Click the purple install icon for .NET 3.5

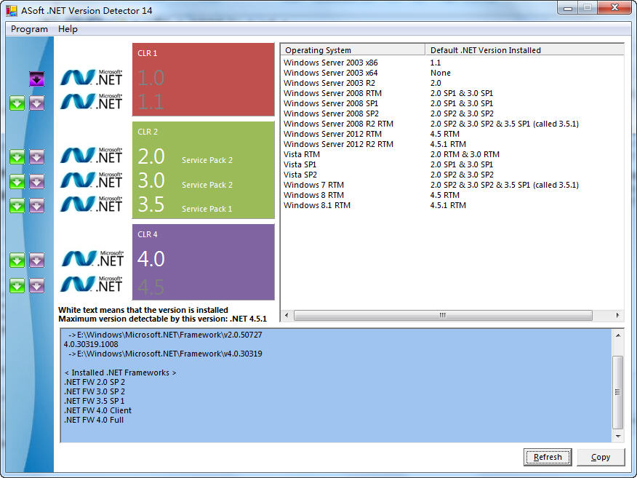(36, 206)
